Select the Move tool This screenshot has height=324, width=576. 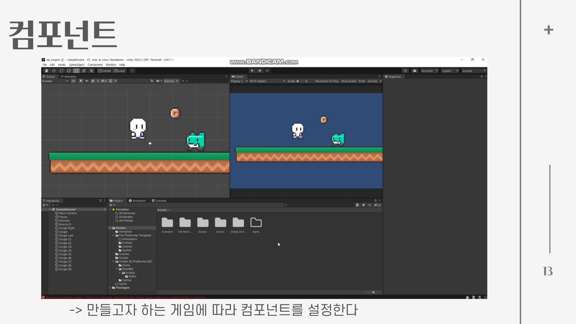(x=54, y=71)
